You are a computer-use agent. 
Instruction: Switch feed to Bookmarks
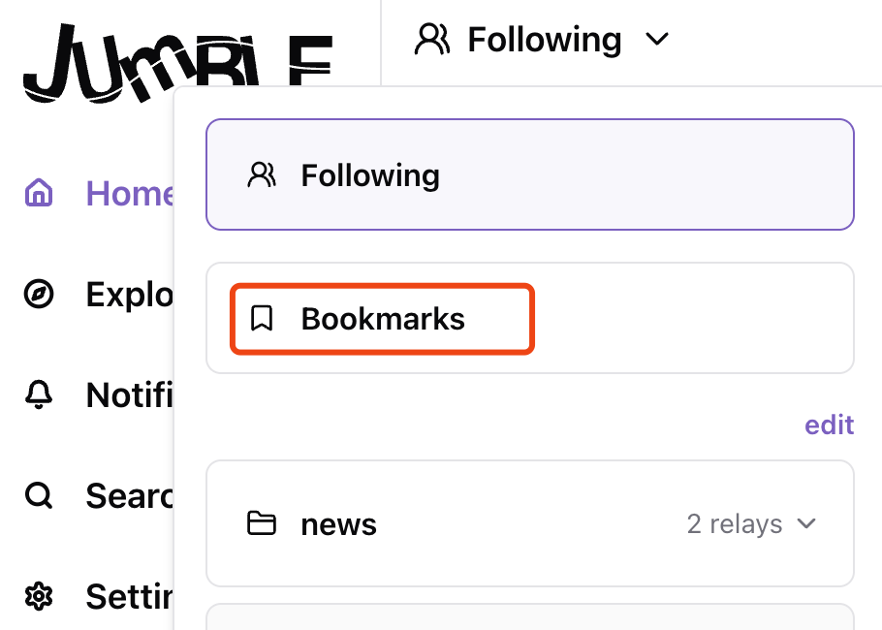(x=384, y=318)
